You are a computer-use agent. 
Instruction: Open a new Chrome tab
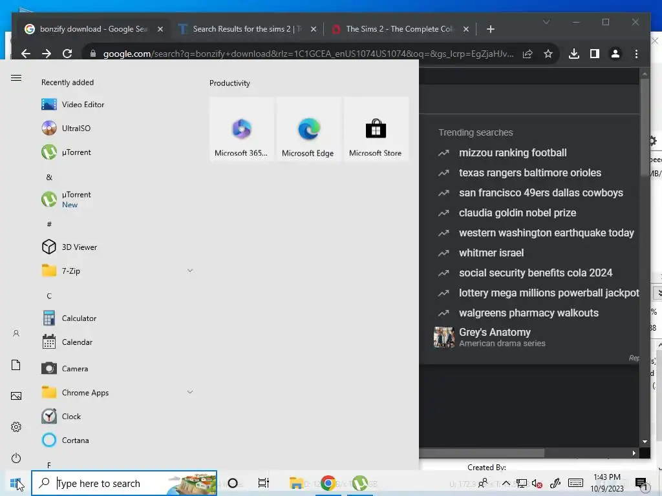pyautogui.click(x=490, y=29)
